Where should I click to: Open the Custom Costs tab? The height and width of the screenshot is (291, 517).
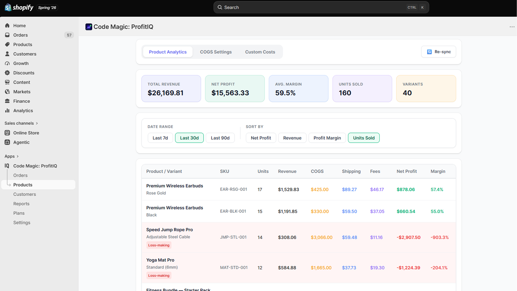click(x=260, y=52)
